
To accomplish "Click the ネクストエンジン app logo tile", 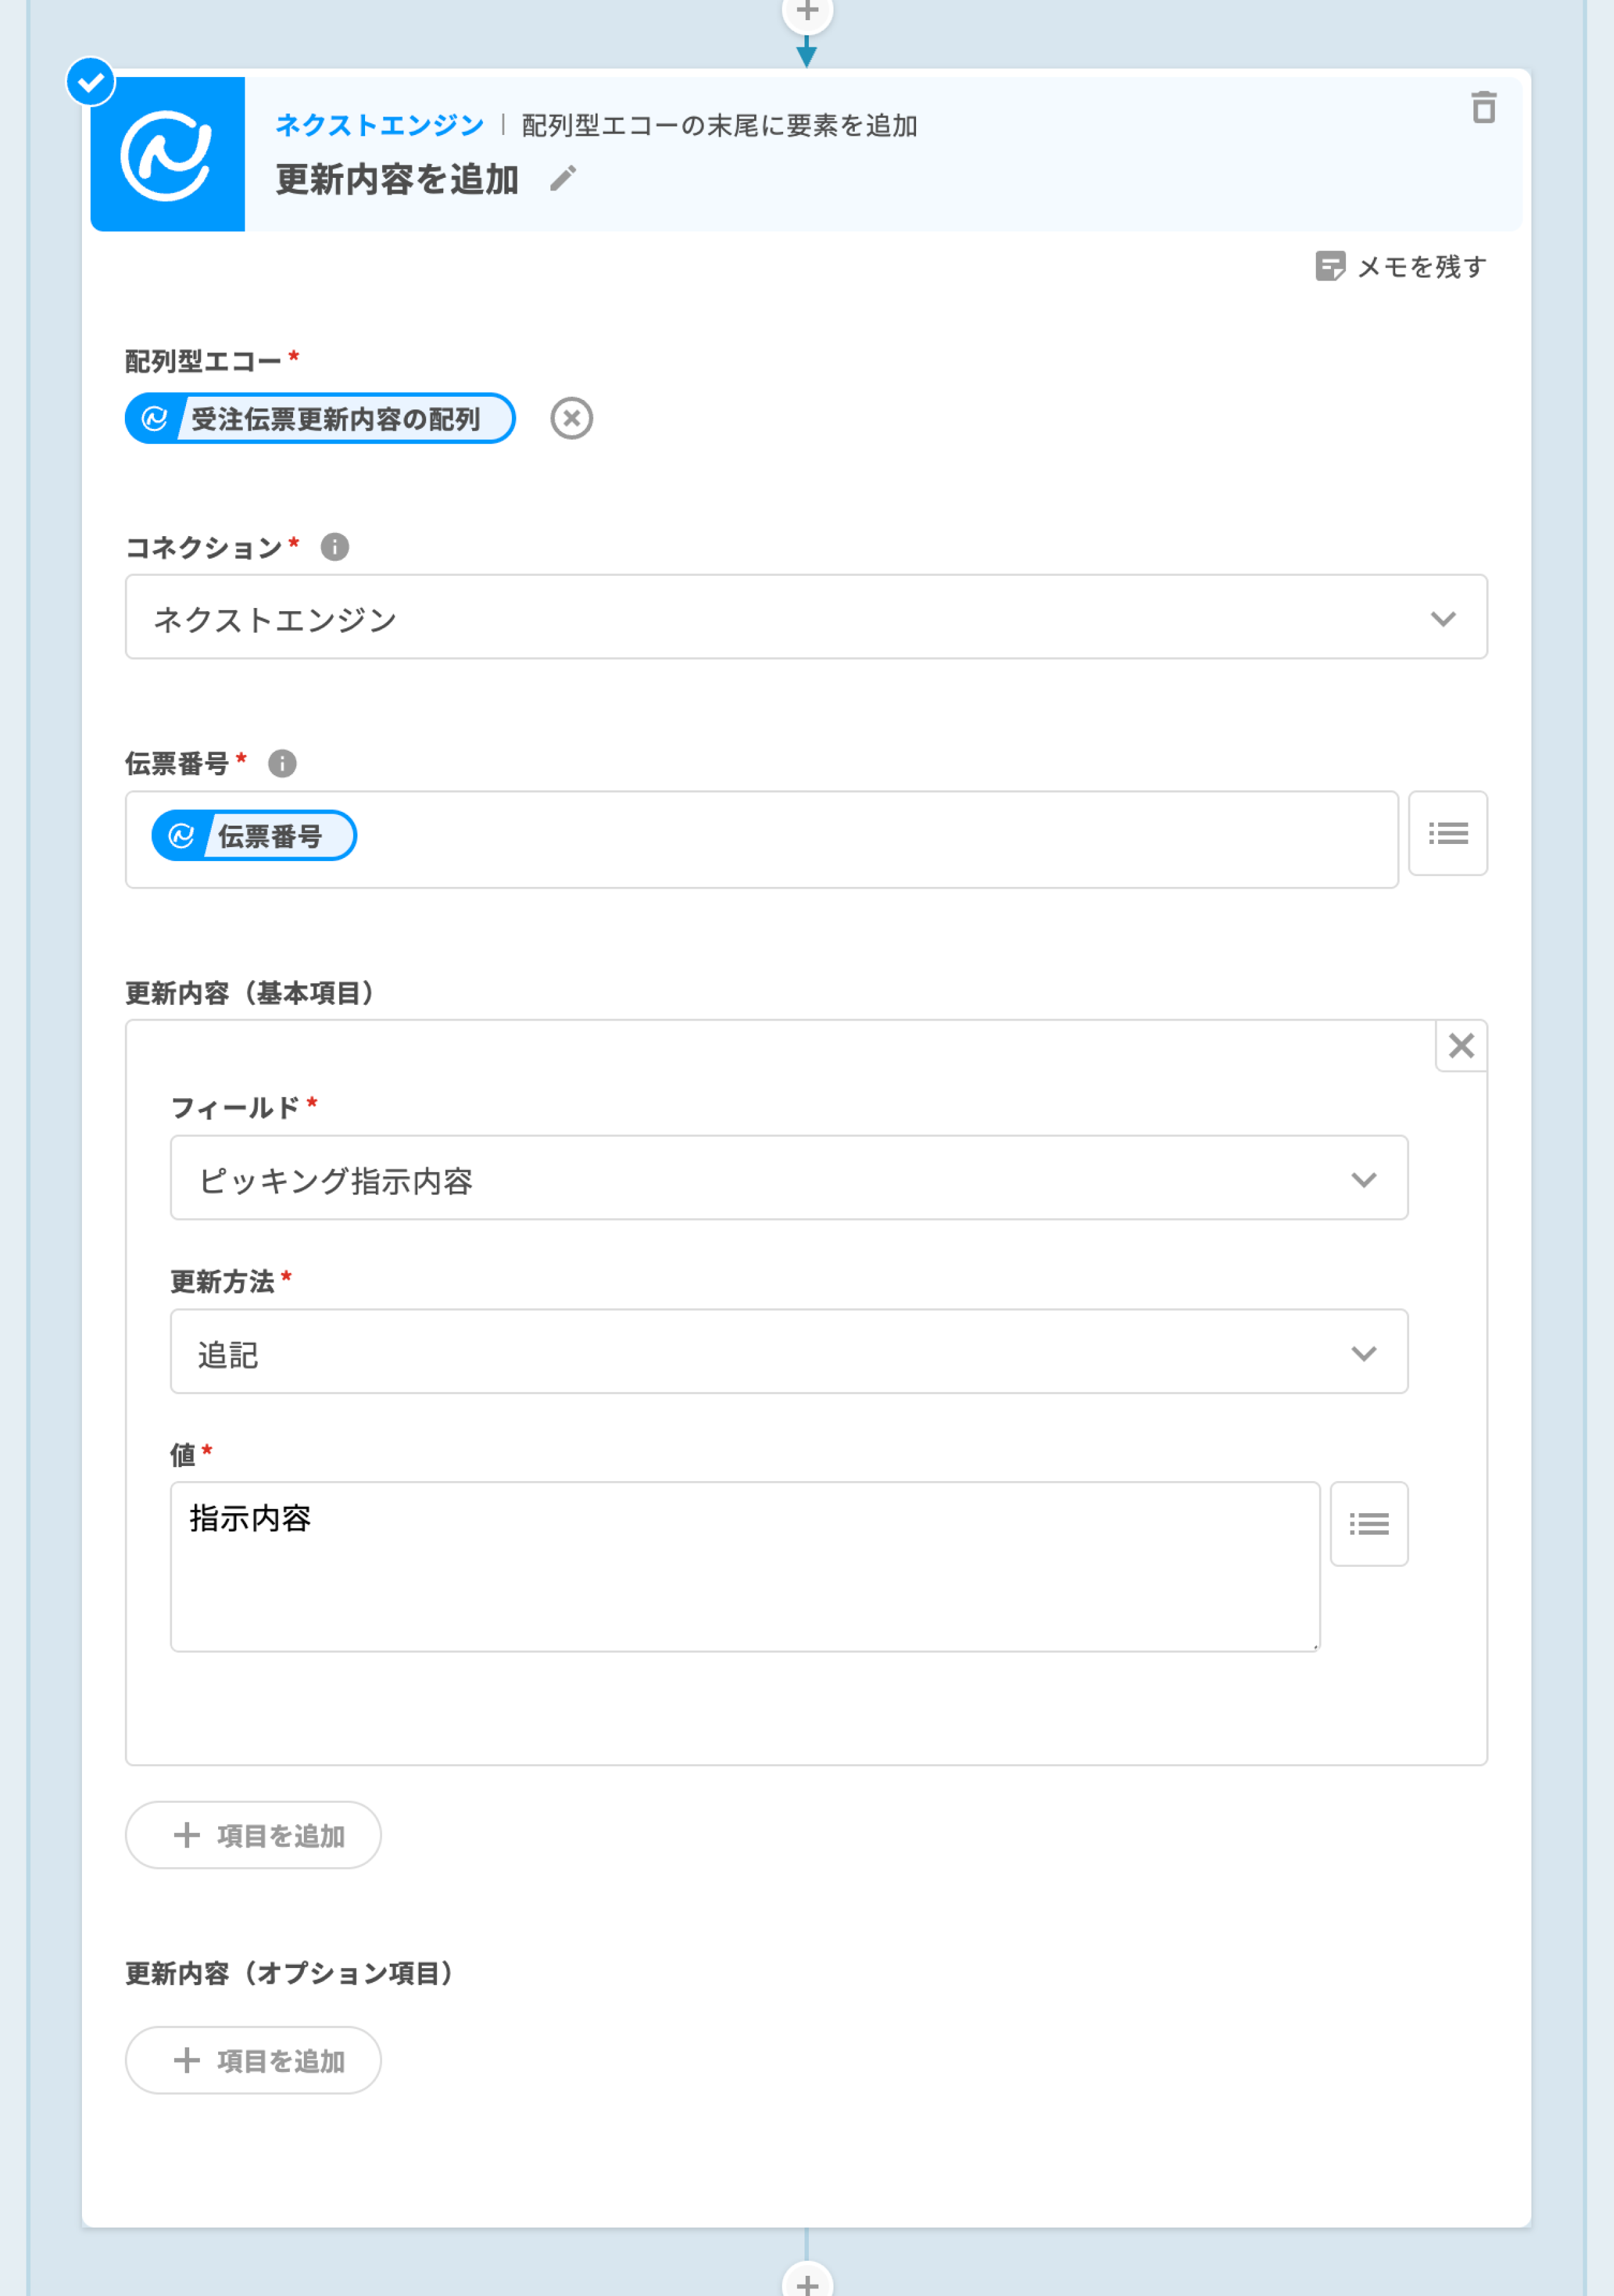I will coord(168,154).
